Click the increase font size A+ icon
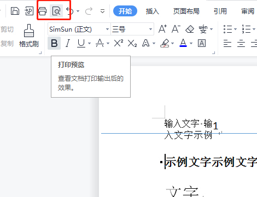 coord(162,29)
